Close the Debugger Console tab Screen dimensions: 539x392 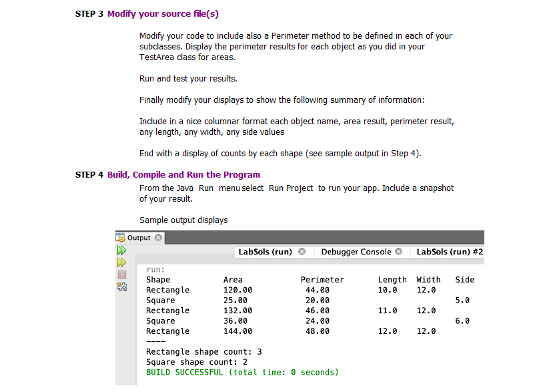[398, 252]
